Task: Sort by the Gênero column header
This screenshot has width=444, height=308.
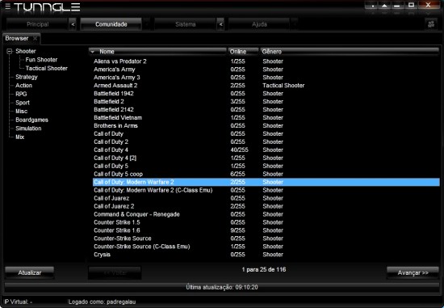Action: (x=350, y=52)
